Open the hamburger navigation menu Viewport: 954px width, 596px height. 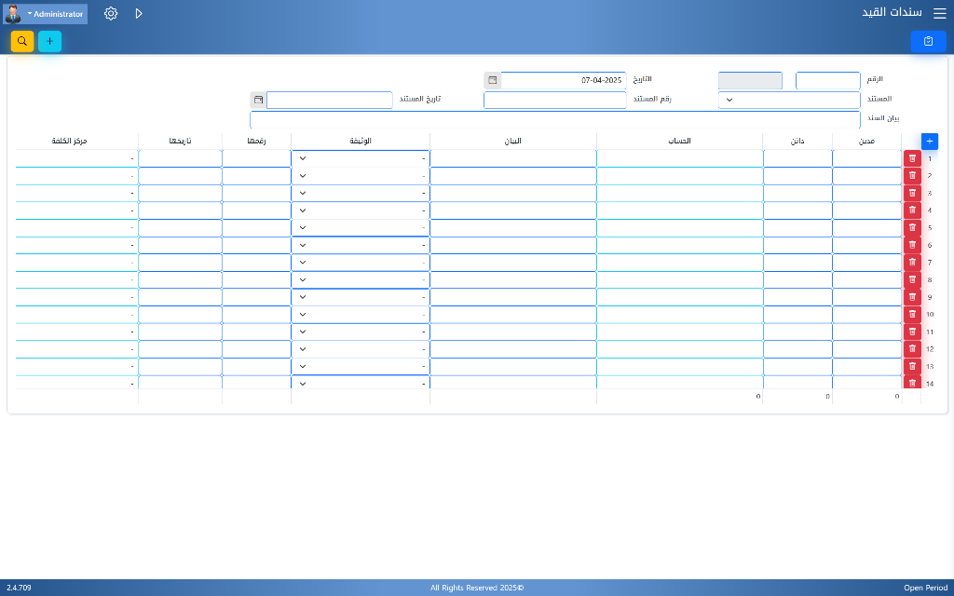click(x=939, y=13)
